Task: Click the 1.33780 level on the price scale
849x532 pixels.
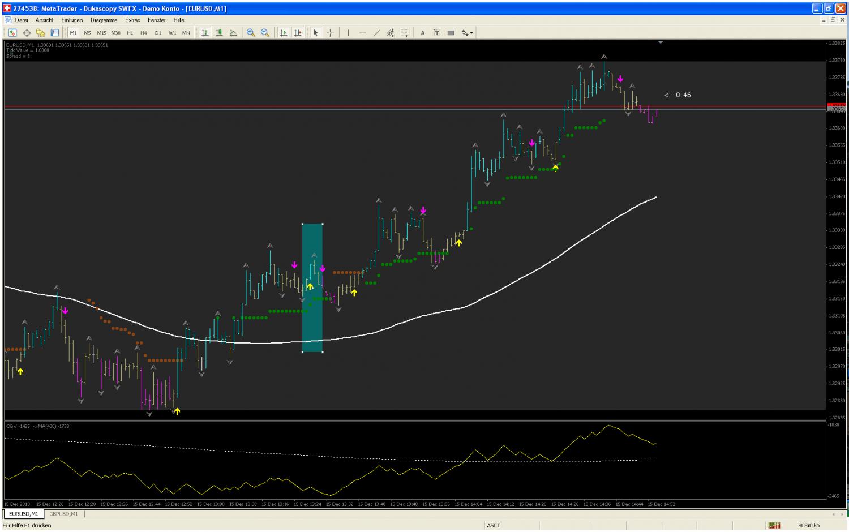Action: pos(837,60)
